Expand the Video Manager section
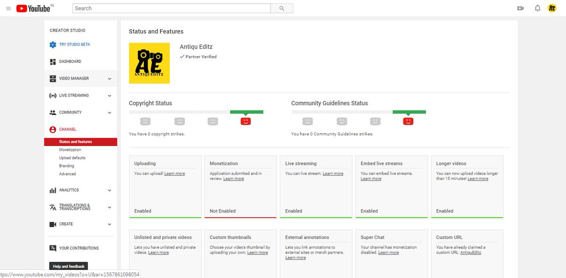566x278 pixels. pyautogui.click(x=109, y=79)
